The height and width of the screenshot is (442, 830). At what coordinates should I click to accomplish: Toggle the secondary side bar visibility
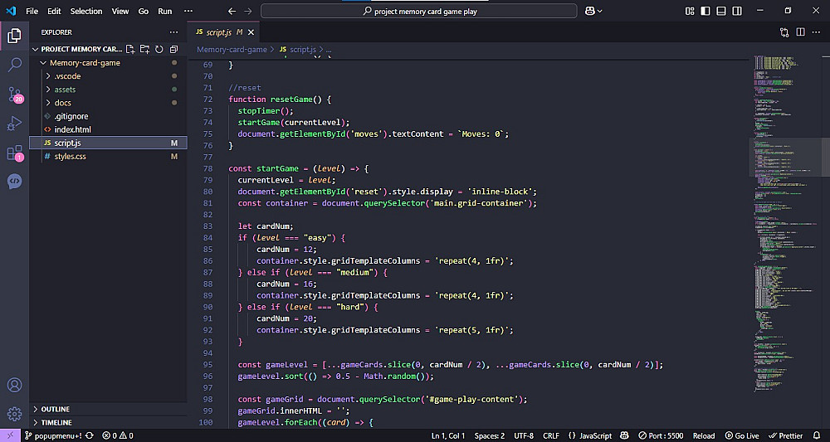click(x=735, y=11)
